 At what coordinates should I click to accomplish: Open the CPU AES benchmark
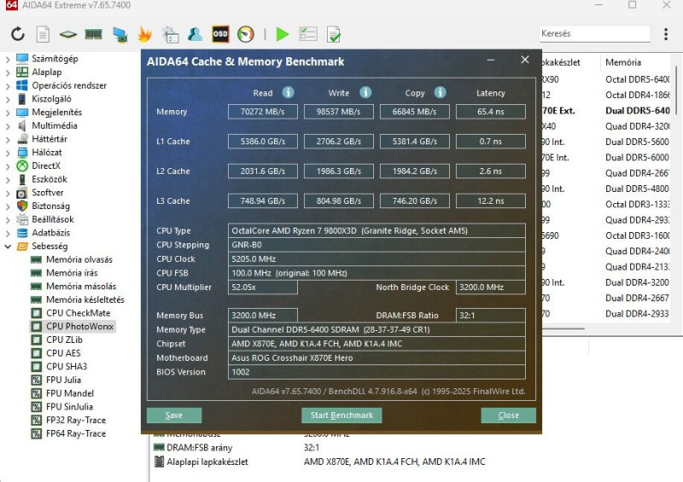63,353
